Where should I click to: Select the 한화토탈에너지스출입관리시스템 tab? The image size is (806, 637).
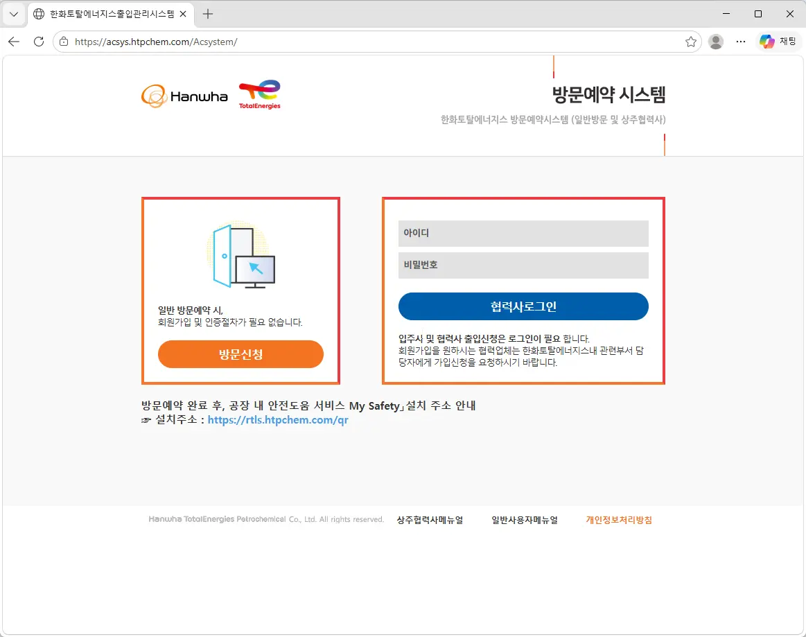pos(112,14)
